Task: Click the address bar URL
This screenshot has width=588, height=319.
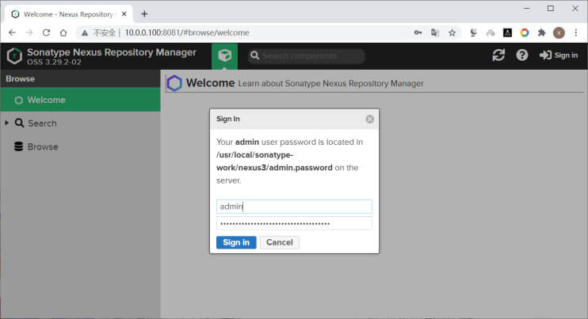Action: click(x=187, y=33)
